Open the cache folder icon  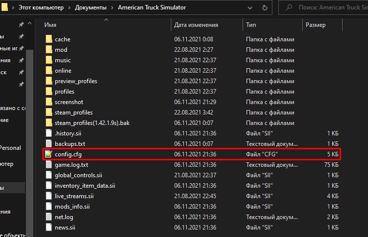[49, 39]
